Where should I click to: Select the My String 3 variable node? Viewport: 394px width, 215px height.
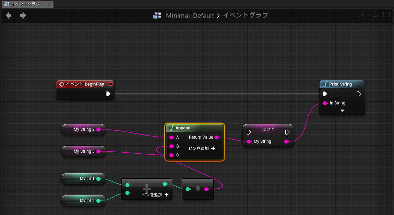tap(84, 151)
